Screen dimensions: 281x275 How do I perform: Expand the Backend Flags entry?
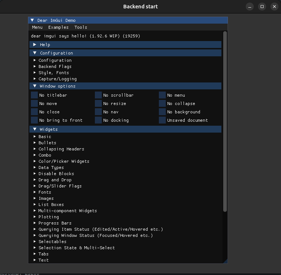tap(55, 66)
